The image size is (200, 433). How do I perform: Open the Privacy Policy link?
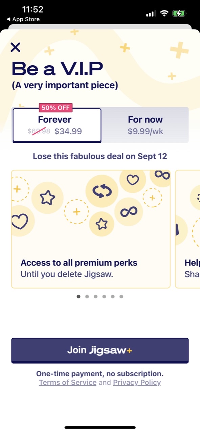coord(137,383)
